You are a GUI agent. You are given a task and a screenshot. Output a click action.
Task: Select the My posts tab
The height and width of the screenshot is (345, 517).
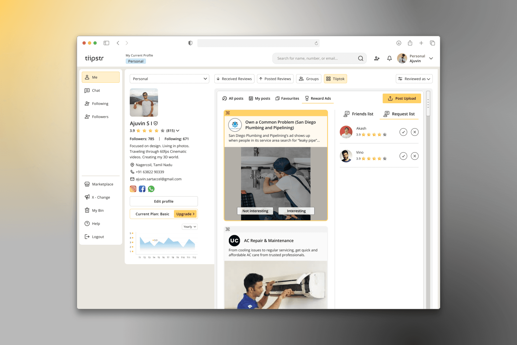259,98
